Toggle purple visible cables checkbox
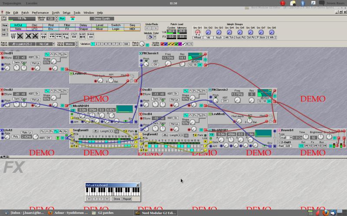The image size is (347, 216). click(x=180, y=44)
